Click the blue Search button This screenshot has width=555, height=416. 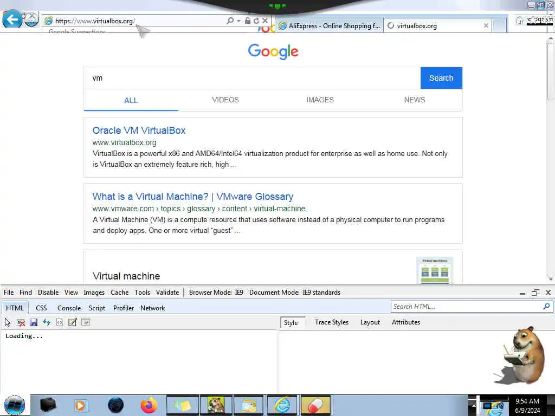(x=441, y=78)
